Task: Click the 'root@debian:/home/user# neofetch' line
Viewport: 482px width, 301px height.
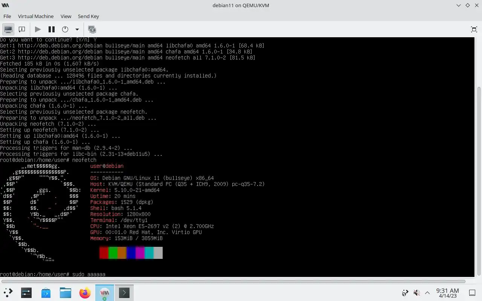Action: click(48, 160)
